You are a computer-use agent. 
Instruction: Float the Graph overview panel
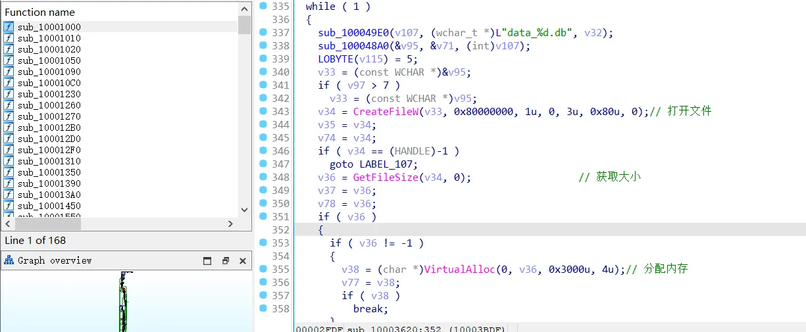pyautogui.click(x=225, y=261)
